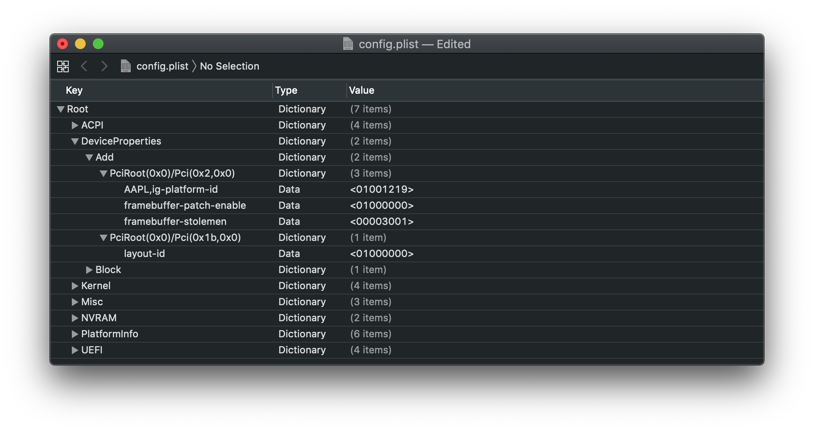Collapse the Root dictionary

(61, 109)
